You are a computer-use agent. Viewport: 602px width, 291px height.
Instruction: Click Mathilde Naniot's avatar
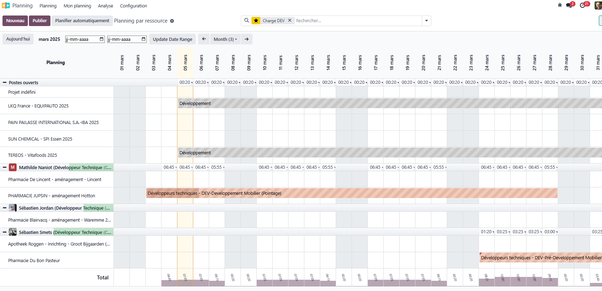[13, 167]
